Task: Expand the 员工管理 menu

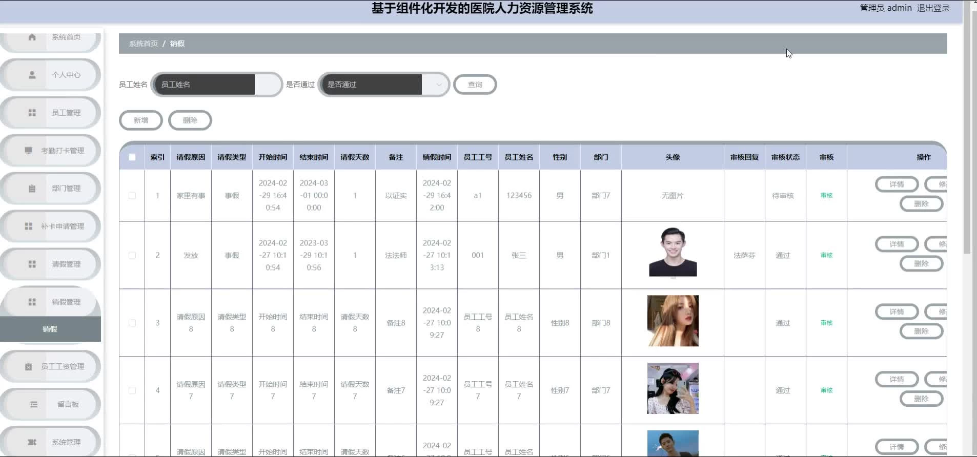Action: point(50,113)
